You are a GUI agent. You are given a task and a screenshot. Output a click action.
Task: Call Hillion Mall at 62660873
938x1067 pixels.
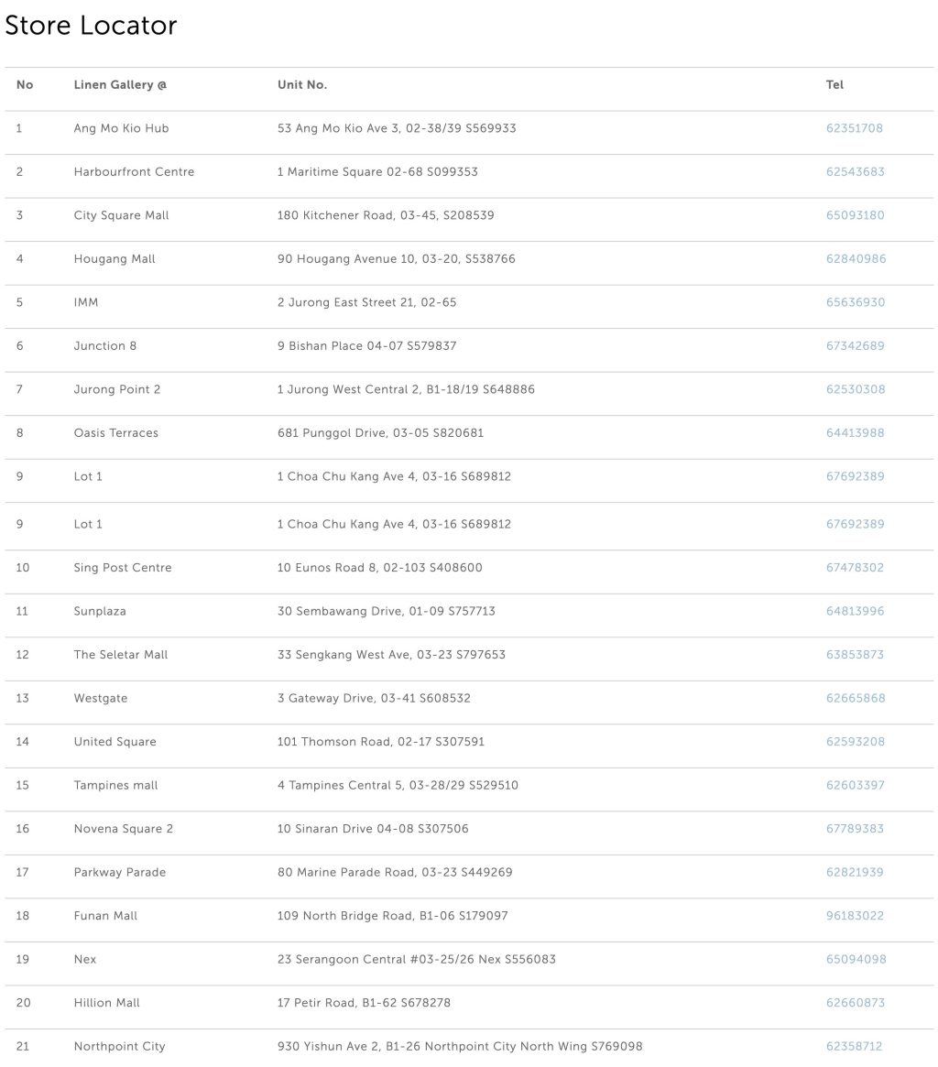(855, 1003)
